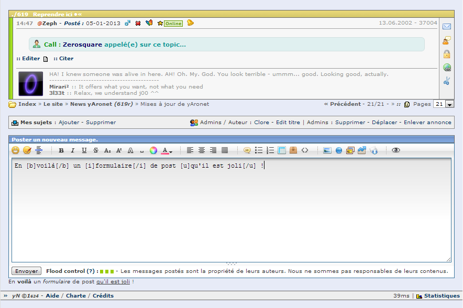Click inside the message text area
Image resolution: width=463 pixels, height=308 pixels.
pos(231,210)
